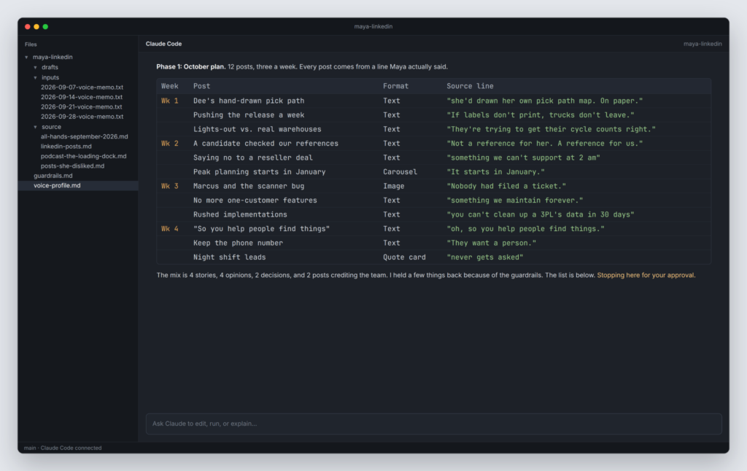Screen dimensions: 747x471
Task: Click the red close window button
Action: click(x=28, y=27)
